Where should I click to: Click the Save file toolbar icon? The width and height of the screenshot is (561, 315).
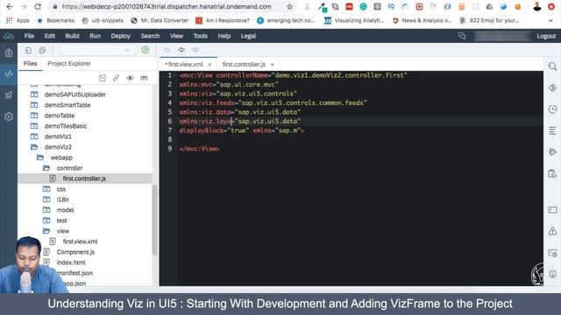(x=28, y=51)
